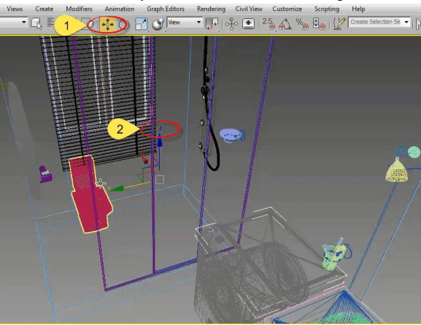Image resolution: width=421 pixels, height=325 pixels.
Task: Open the selection filter dropdown arrow
Action: (24, 22)
